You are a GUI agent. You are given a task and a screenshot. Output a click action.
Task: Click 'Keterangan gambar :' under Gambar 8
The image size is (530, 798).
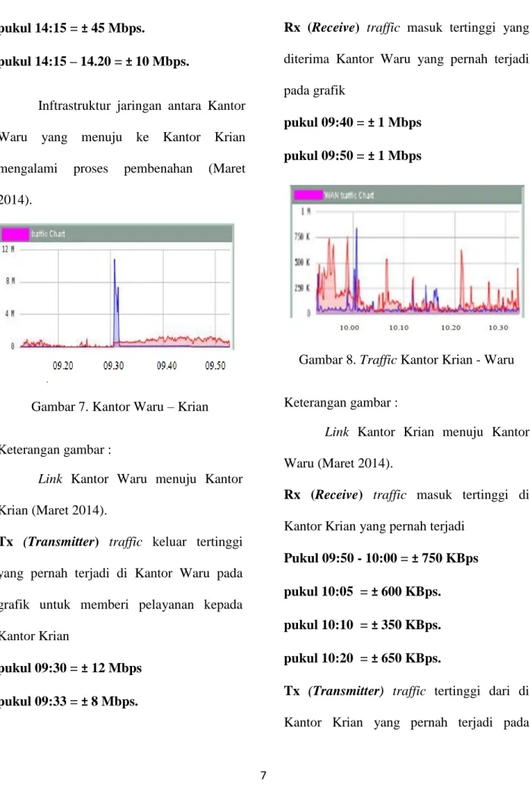pos(340,403)
